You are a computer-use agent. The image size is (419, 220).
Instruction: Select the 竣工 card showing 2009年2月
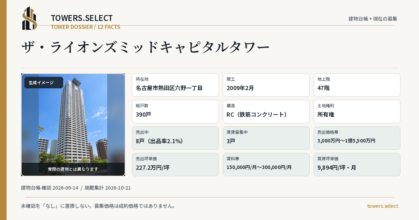coord(266,85)
